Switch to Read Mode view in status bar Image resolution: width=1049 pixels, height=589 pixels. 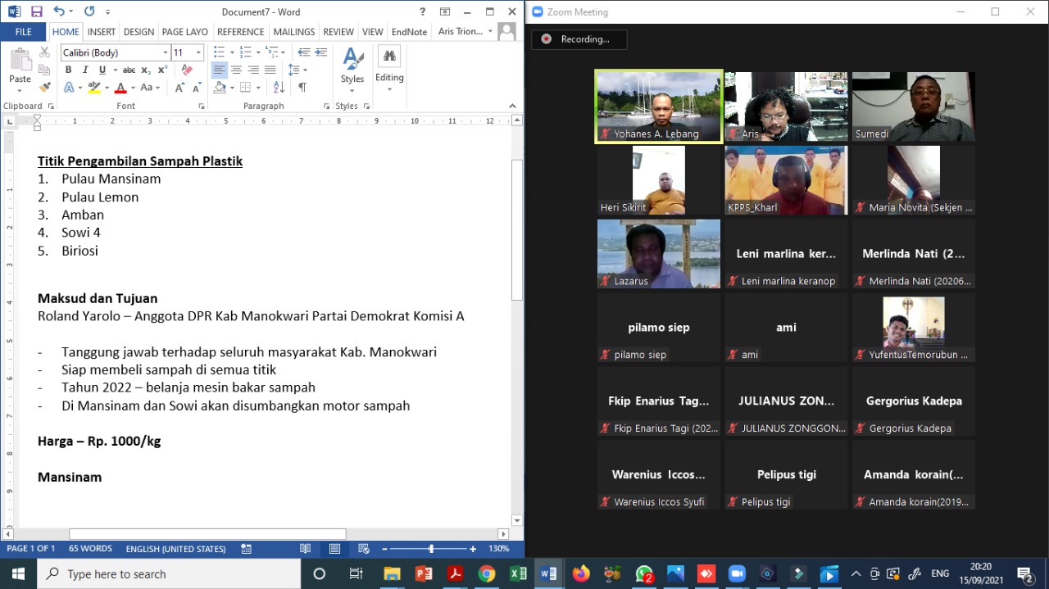[x=306, y=549]
